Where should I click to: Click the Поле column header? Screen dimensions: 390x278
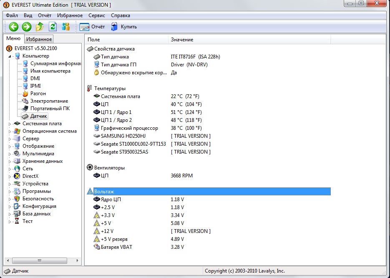(127, 40)
